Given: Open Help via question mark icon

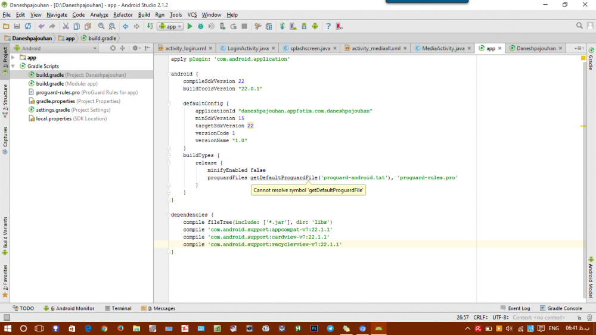Looking at the screenshot, I should [x=328, y=26].
